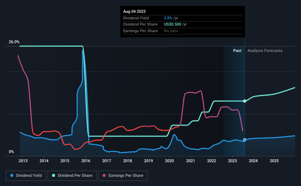The height and width of the screenshot is (186, 301).
Task: Click the 2016 x-axis label
Action: coord(86,161)
